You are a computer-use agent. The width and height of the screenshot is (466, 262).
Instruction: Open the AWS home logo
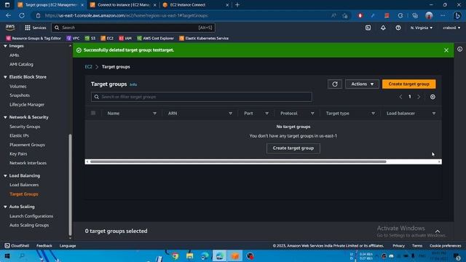click(x=10, y=28)
